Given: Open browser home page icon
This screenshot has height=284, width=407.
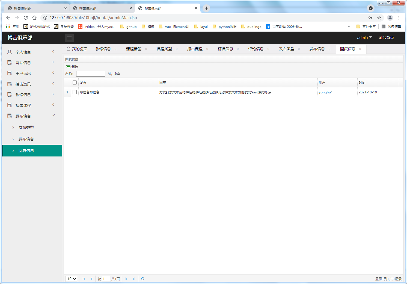Looking at the screenshot, I should pyautogui.click(x=34, y=18).
